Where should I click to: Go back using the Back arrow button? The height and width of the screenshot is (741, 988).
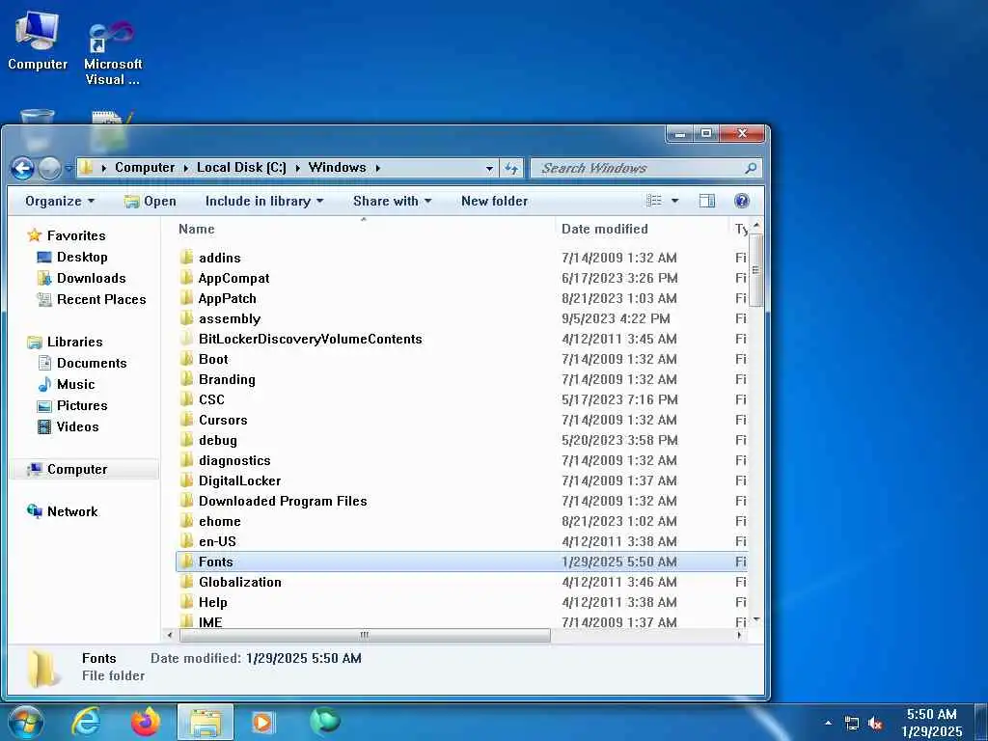point(23,168)
